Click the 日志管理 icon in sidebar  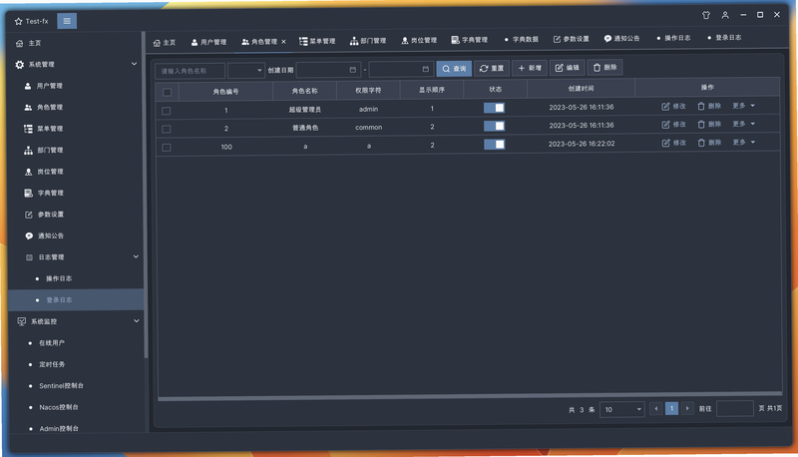(30, 257)
